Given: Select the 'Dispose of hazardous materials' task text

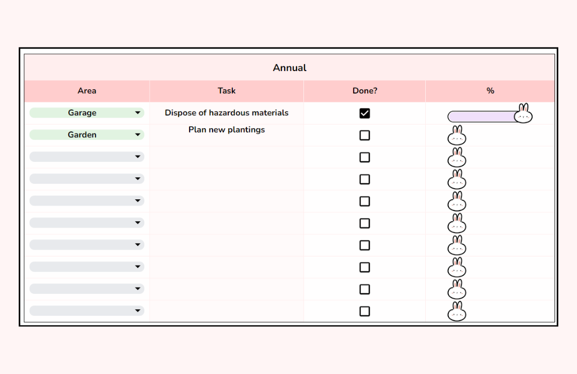Looking at the screenshot, I should coord(227,113).
